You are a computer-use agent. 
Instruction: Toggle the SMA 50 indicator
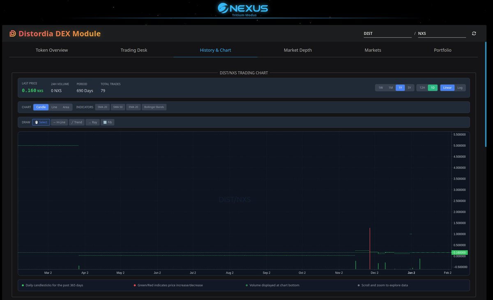click(x=118, y=107)
